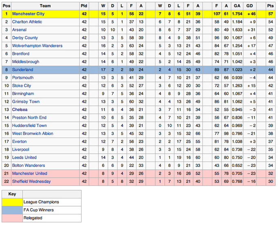The height and width of the screenshot is (225, 278).
Task: Visit the West Bromwich Albion link
Action: pos(33,133)
